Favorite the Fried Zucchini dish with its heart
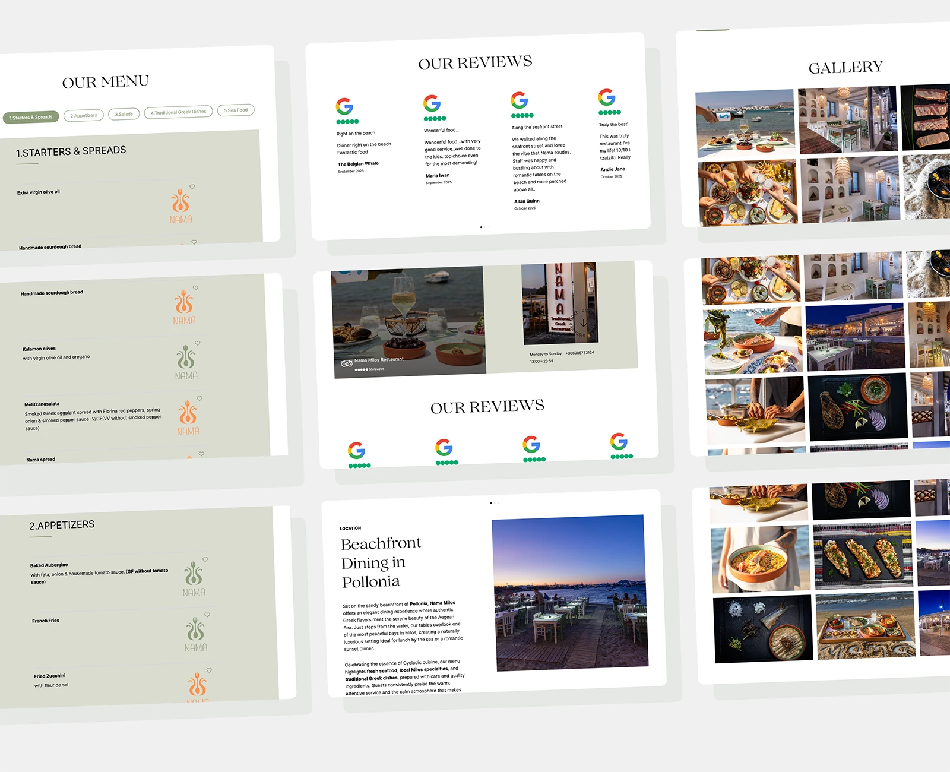Screen dimensions: 950x772 pos(209,670)
